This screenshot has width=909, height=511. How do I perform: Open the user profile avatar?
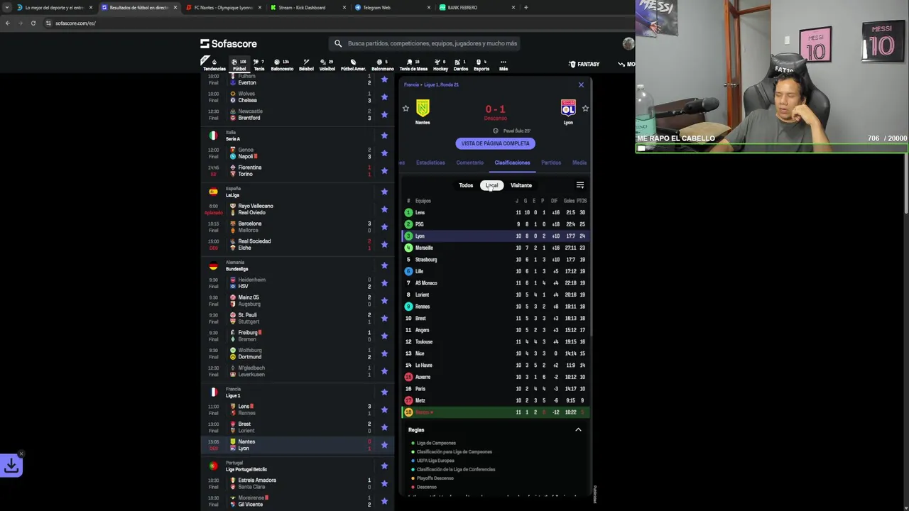pyautogui.click(x=628, y=44)
